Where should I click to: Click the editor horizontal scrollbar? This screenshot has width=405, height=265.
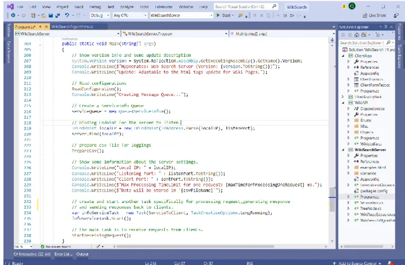click(x=195, y=247)
